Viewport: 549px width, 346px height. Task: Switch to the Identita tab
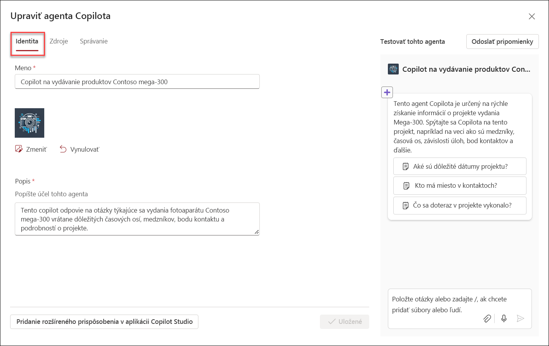tap(27, 42)
